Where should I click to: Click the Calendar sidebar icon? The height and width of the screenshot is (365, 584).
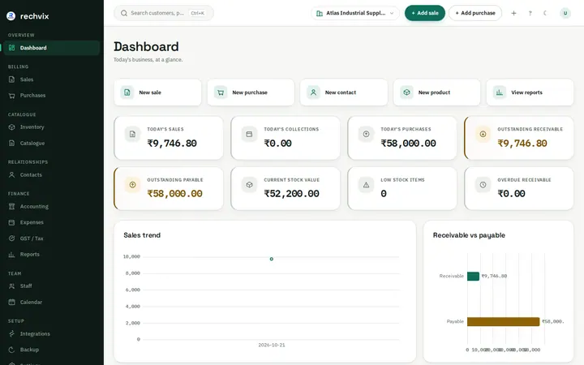pyautogui.click(x=12, y=302)
